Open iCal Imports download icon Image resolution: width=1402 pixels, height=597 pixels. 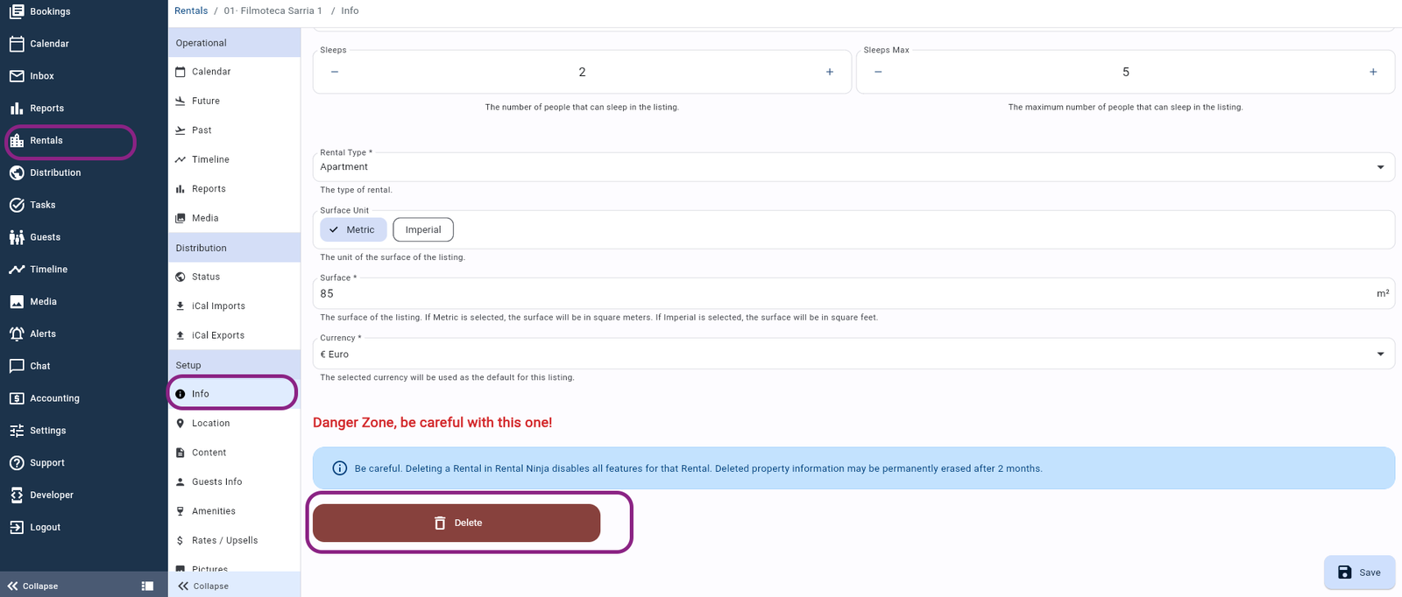tap(181, 306)
